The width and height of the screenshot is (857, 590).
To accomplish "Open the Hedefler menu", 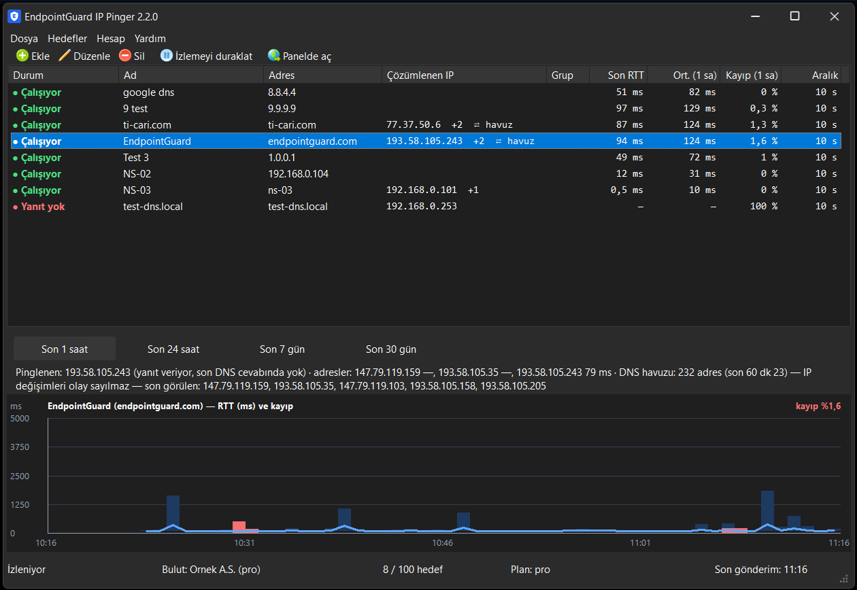I will click(67, 39).
